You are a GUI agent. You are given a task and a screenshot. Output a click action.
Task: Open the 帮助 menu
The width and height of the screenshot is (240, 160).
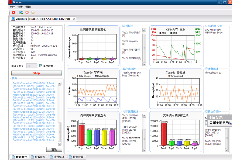pyautogui.click(x=28, y=7)
